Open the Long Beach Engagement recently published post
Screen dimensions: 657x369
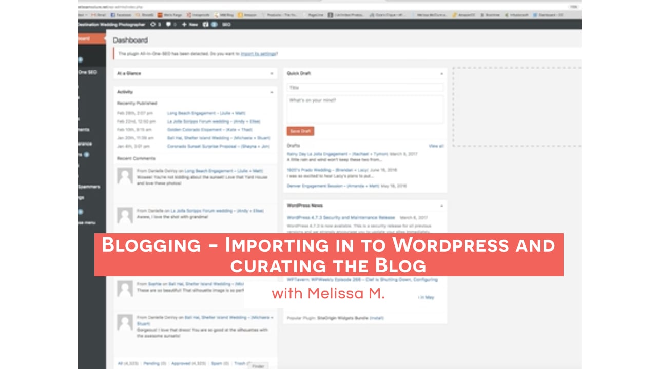[x=207, y=113]
